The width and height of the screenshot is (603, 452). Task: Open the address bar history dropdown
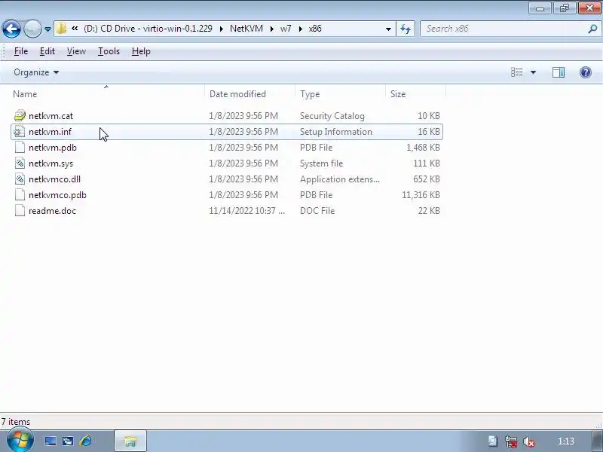pyautogui.click(x=388, y=29)
